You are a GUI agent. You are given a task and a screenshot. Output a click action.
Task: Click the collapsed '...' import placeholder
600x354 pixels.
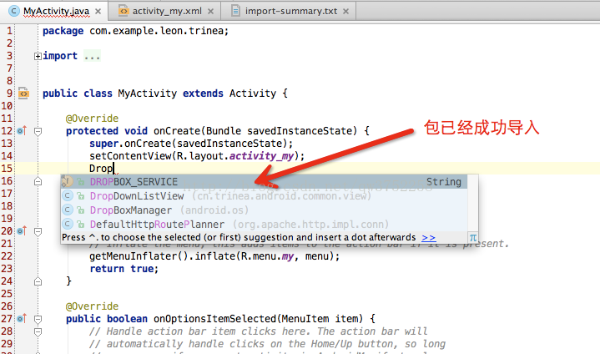tap(92, 56)
